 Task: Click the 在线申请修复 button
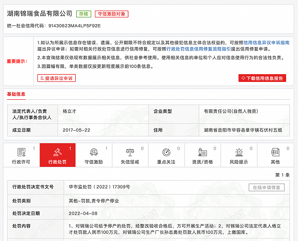click(x=266, y=188)
